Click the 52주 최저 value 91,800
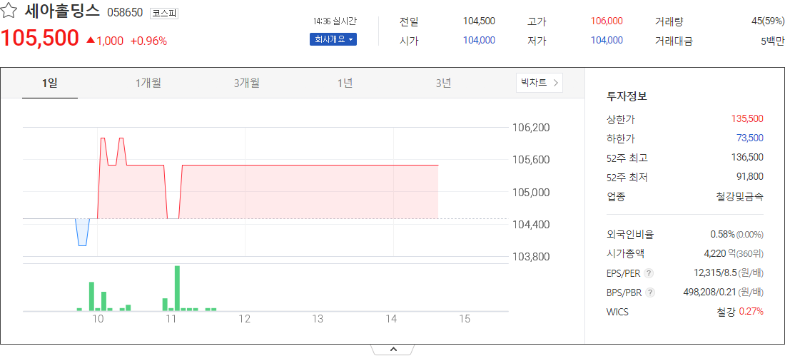 pyautogui.click(x=749, y=177)
